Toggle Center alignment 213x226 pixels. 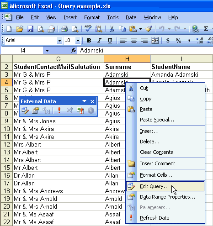[134, 41]
